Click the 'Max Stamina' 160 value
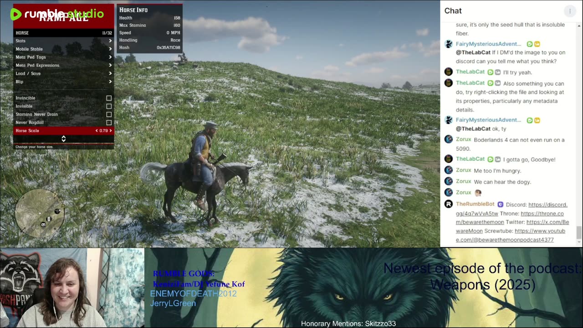This screenshot has width=583, height=328. pyautogui.click(x=177, y=26)
